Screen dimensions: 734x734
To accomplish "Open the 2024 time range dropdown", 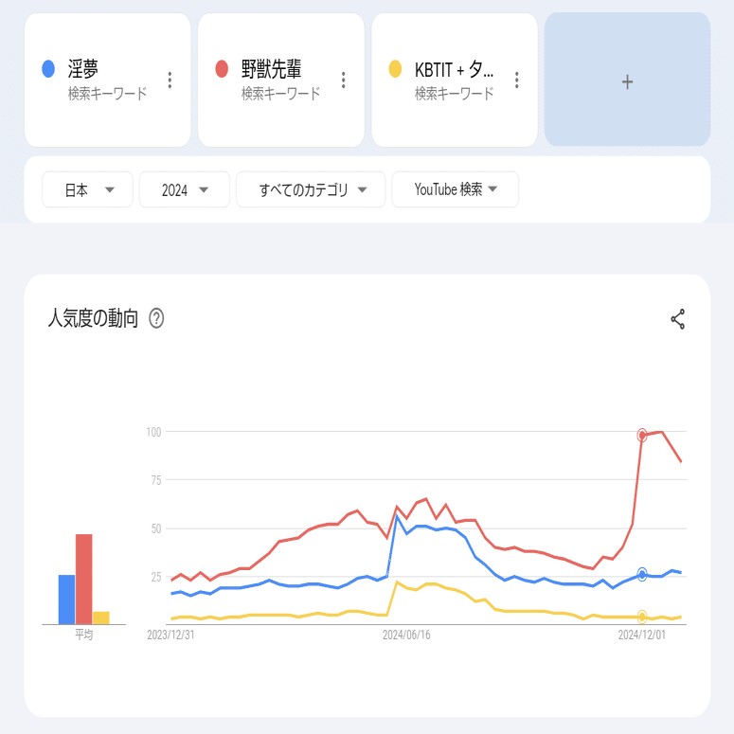I will [184, 189].
